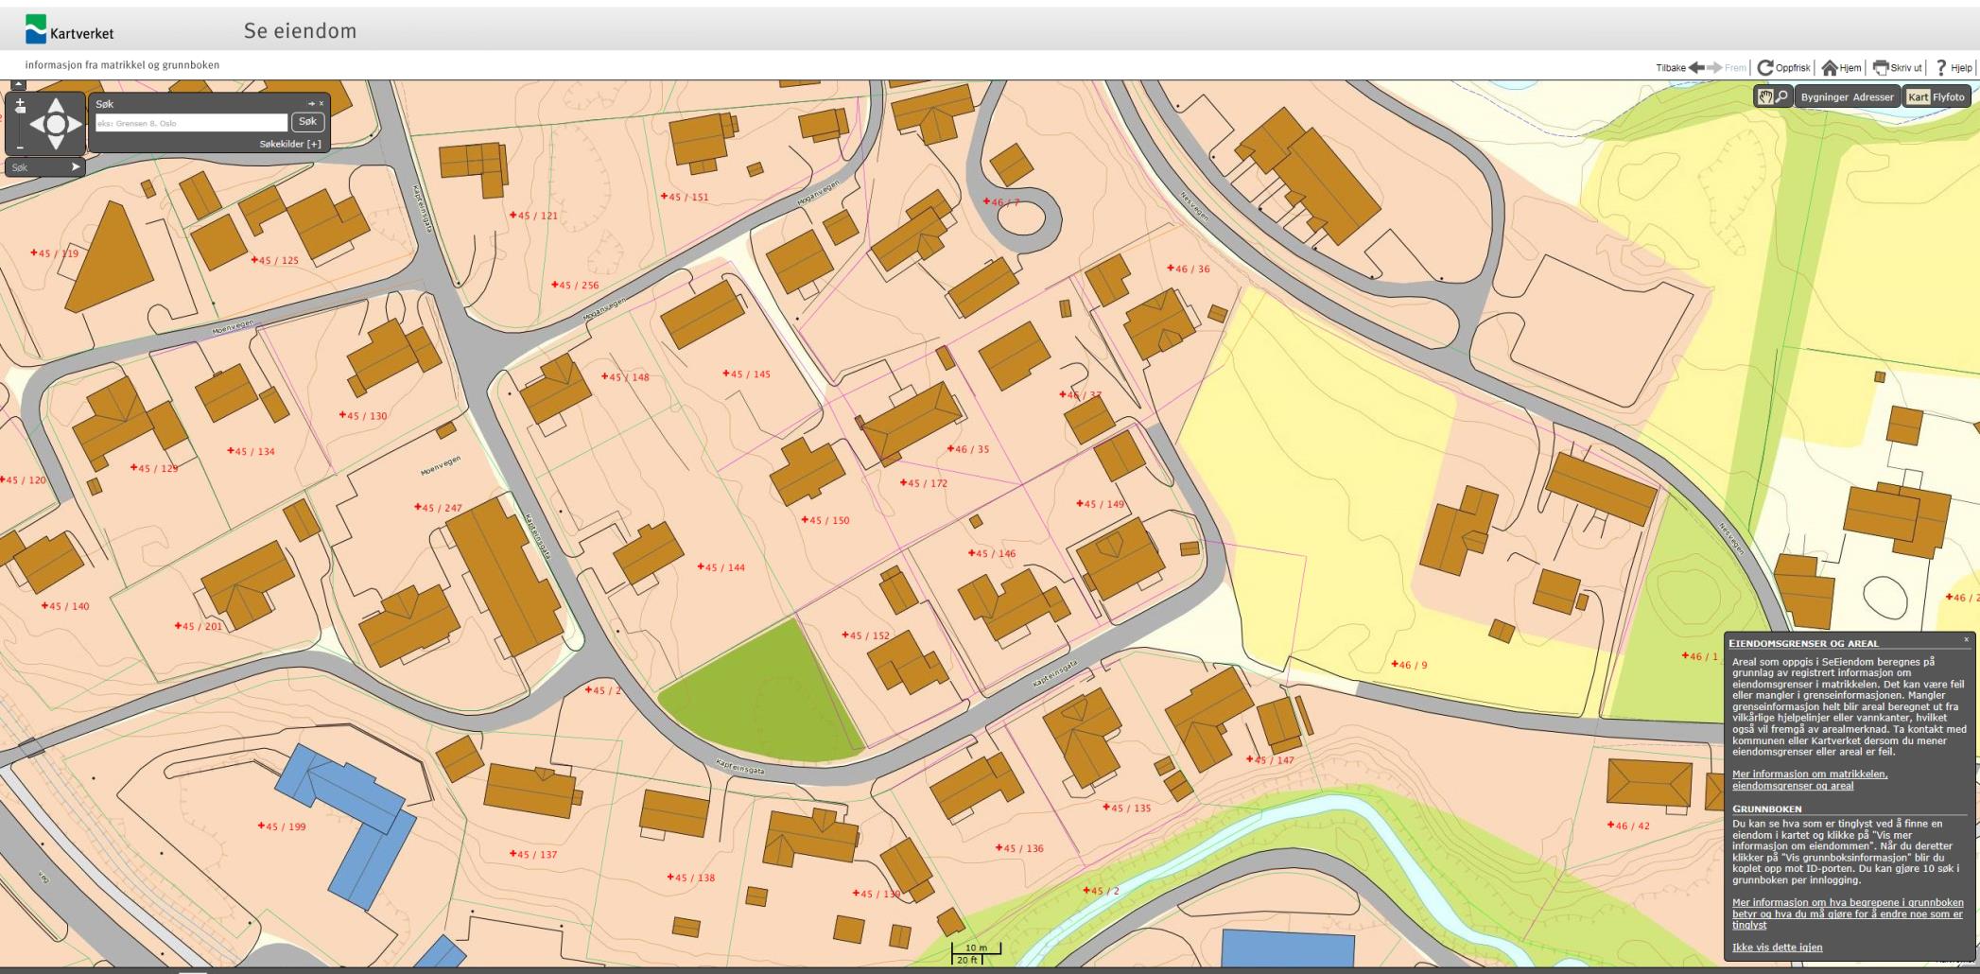Image resolution: width=1980 pixels, height=974 pixels.
Task: Pan the map south with down arrow
Action: click(x=56, y=142)
